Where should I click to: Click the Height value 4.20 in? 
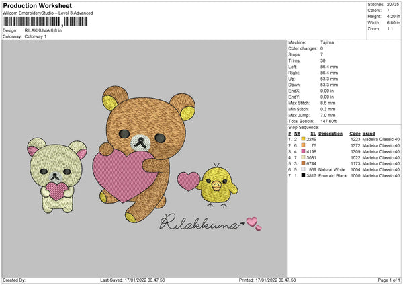(x=393, y=16)
